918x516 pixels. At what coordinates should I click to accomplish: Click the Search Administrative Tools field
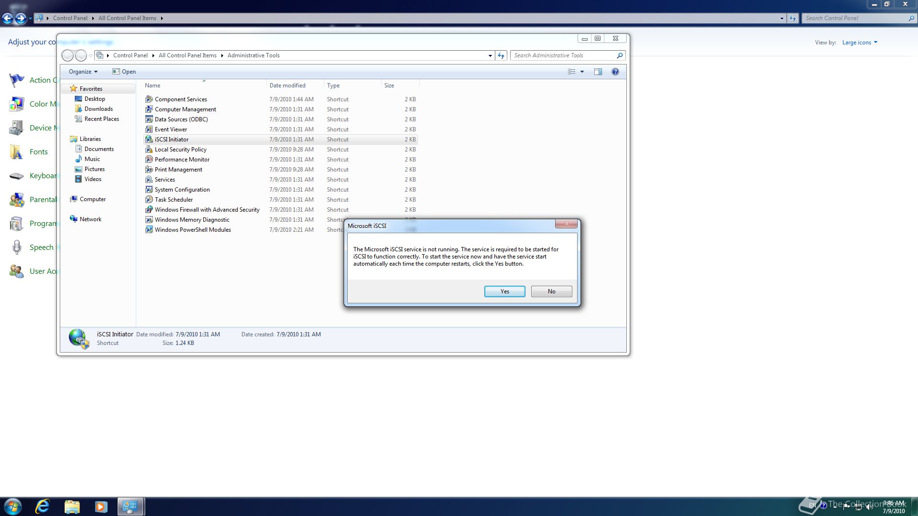tap(568, 55)
